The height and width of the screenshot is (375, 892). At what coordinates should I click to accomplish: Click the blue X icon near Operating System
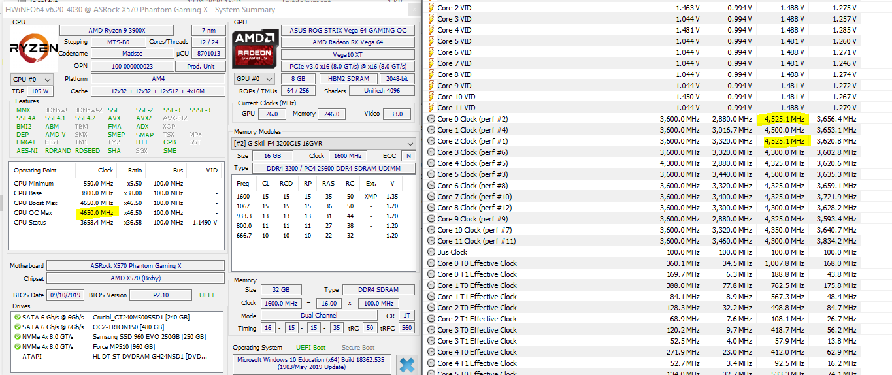point(406,365)
